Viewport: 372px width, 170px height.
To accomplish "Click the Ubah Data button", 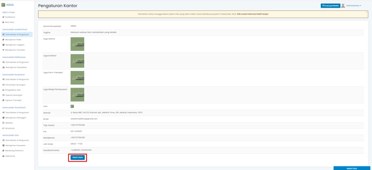I will (78, 157).
